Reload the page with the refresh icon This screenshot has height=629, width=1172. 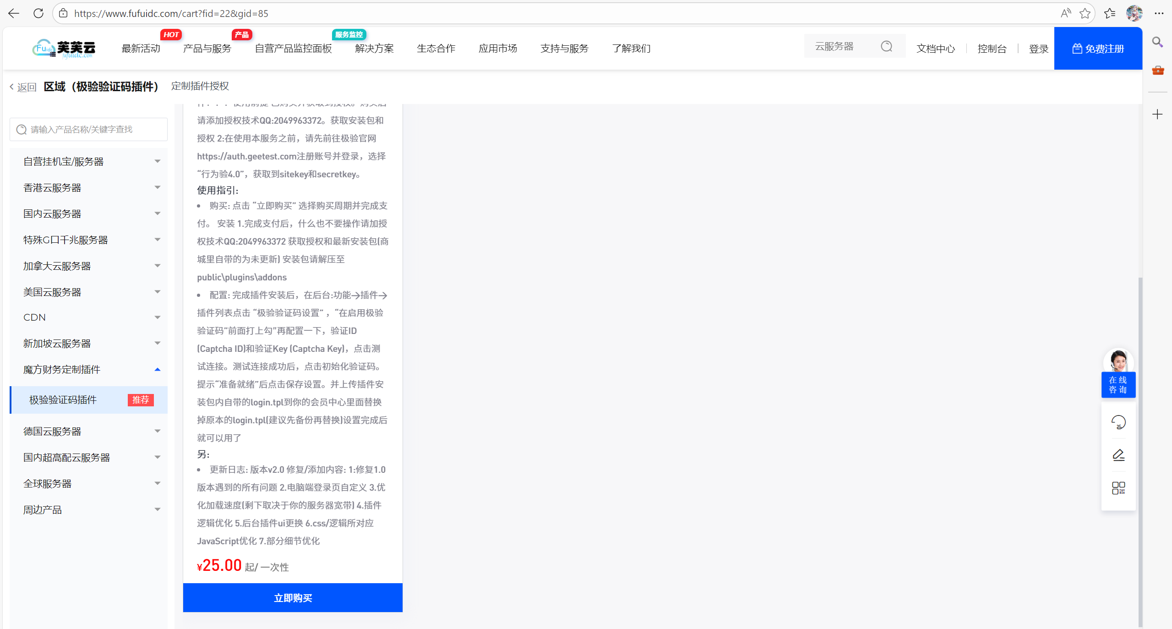38,13
